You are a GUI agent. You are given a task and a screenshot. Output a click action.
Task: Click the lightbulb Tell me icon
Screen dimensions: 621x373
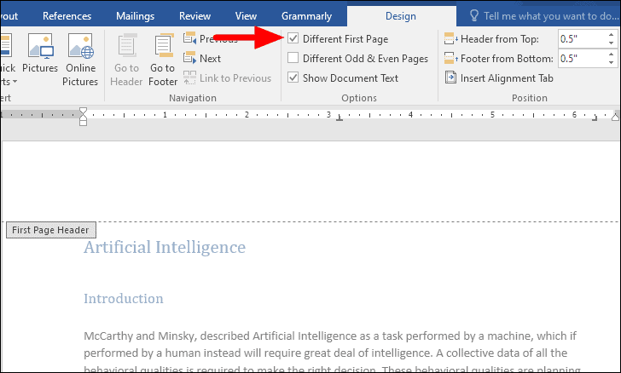(x=475, y=16)
